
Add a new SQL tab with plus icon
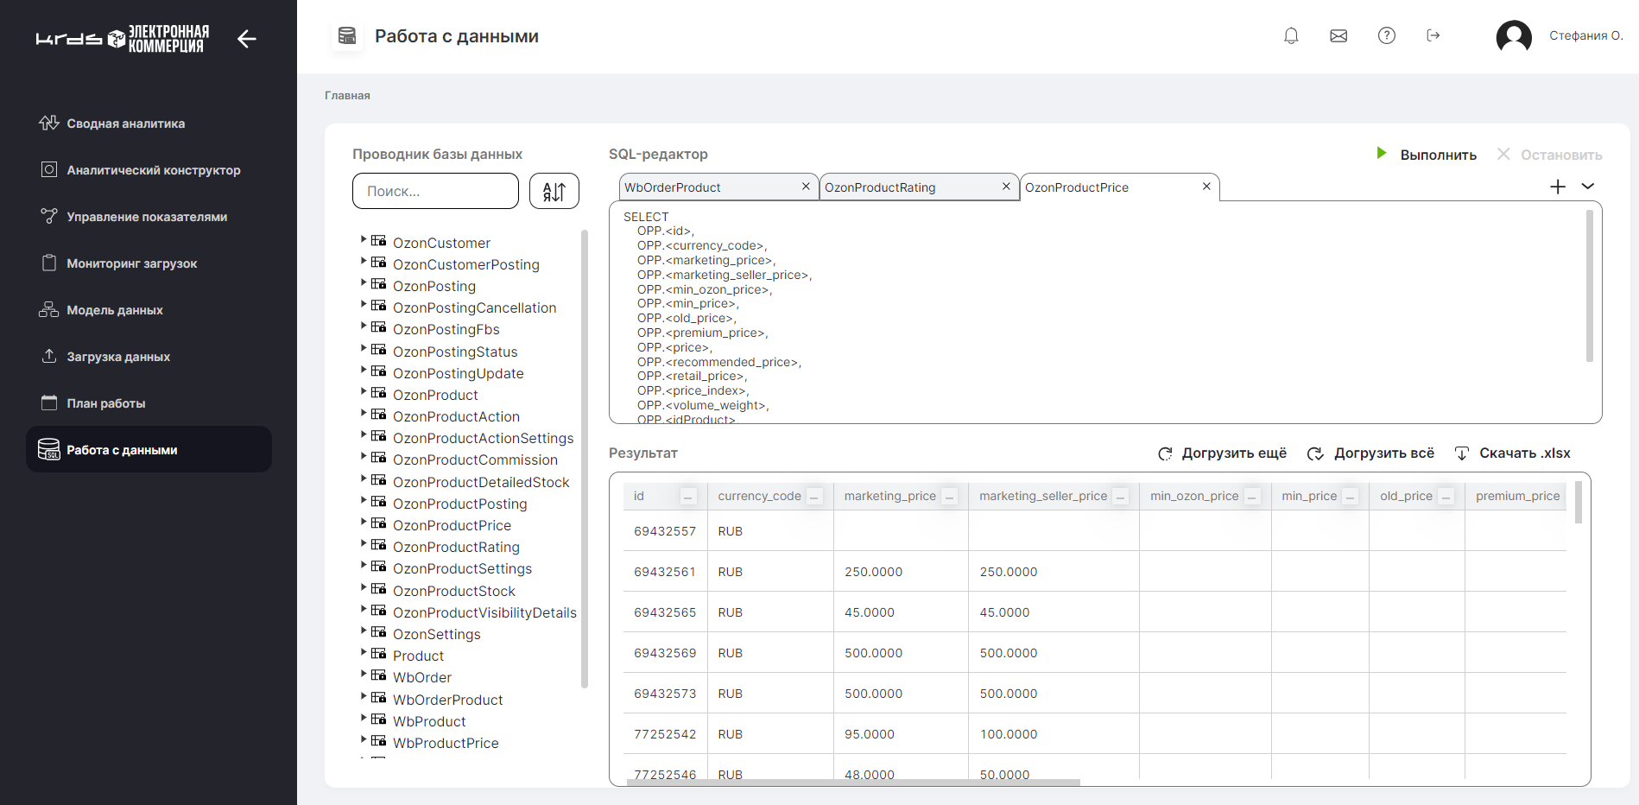[1558, 187]
